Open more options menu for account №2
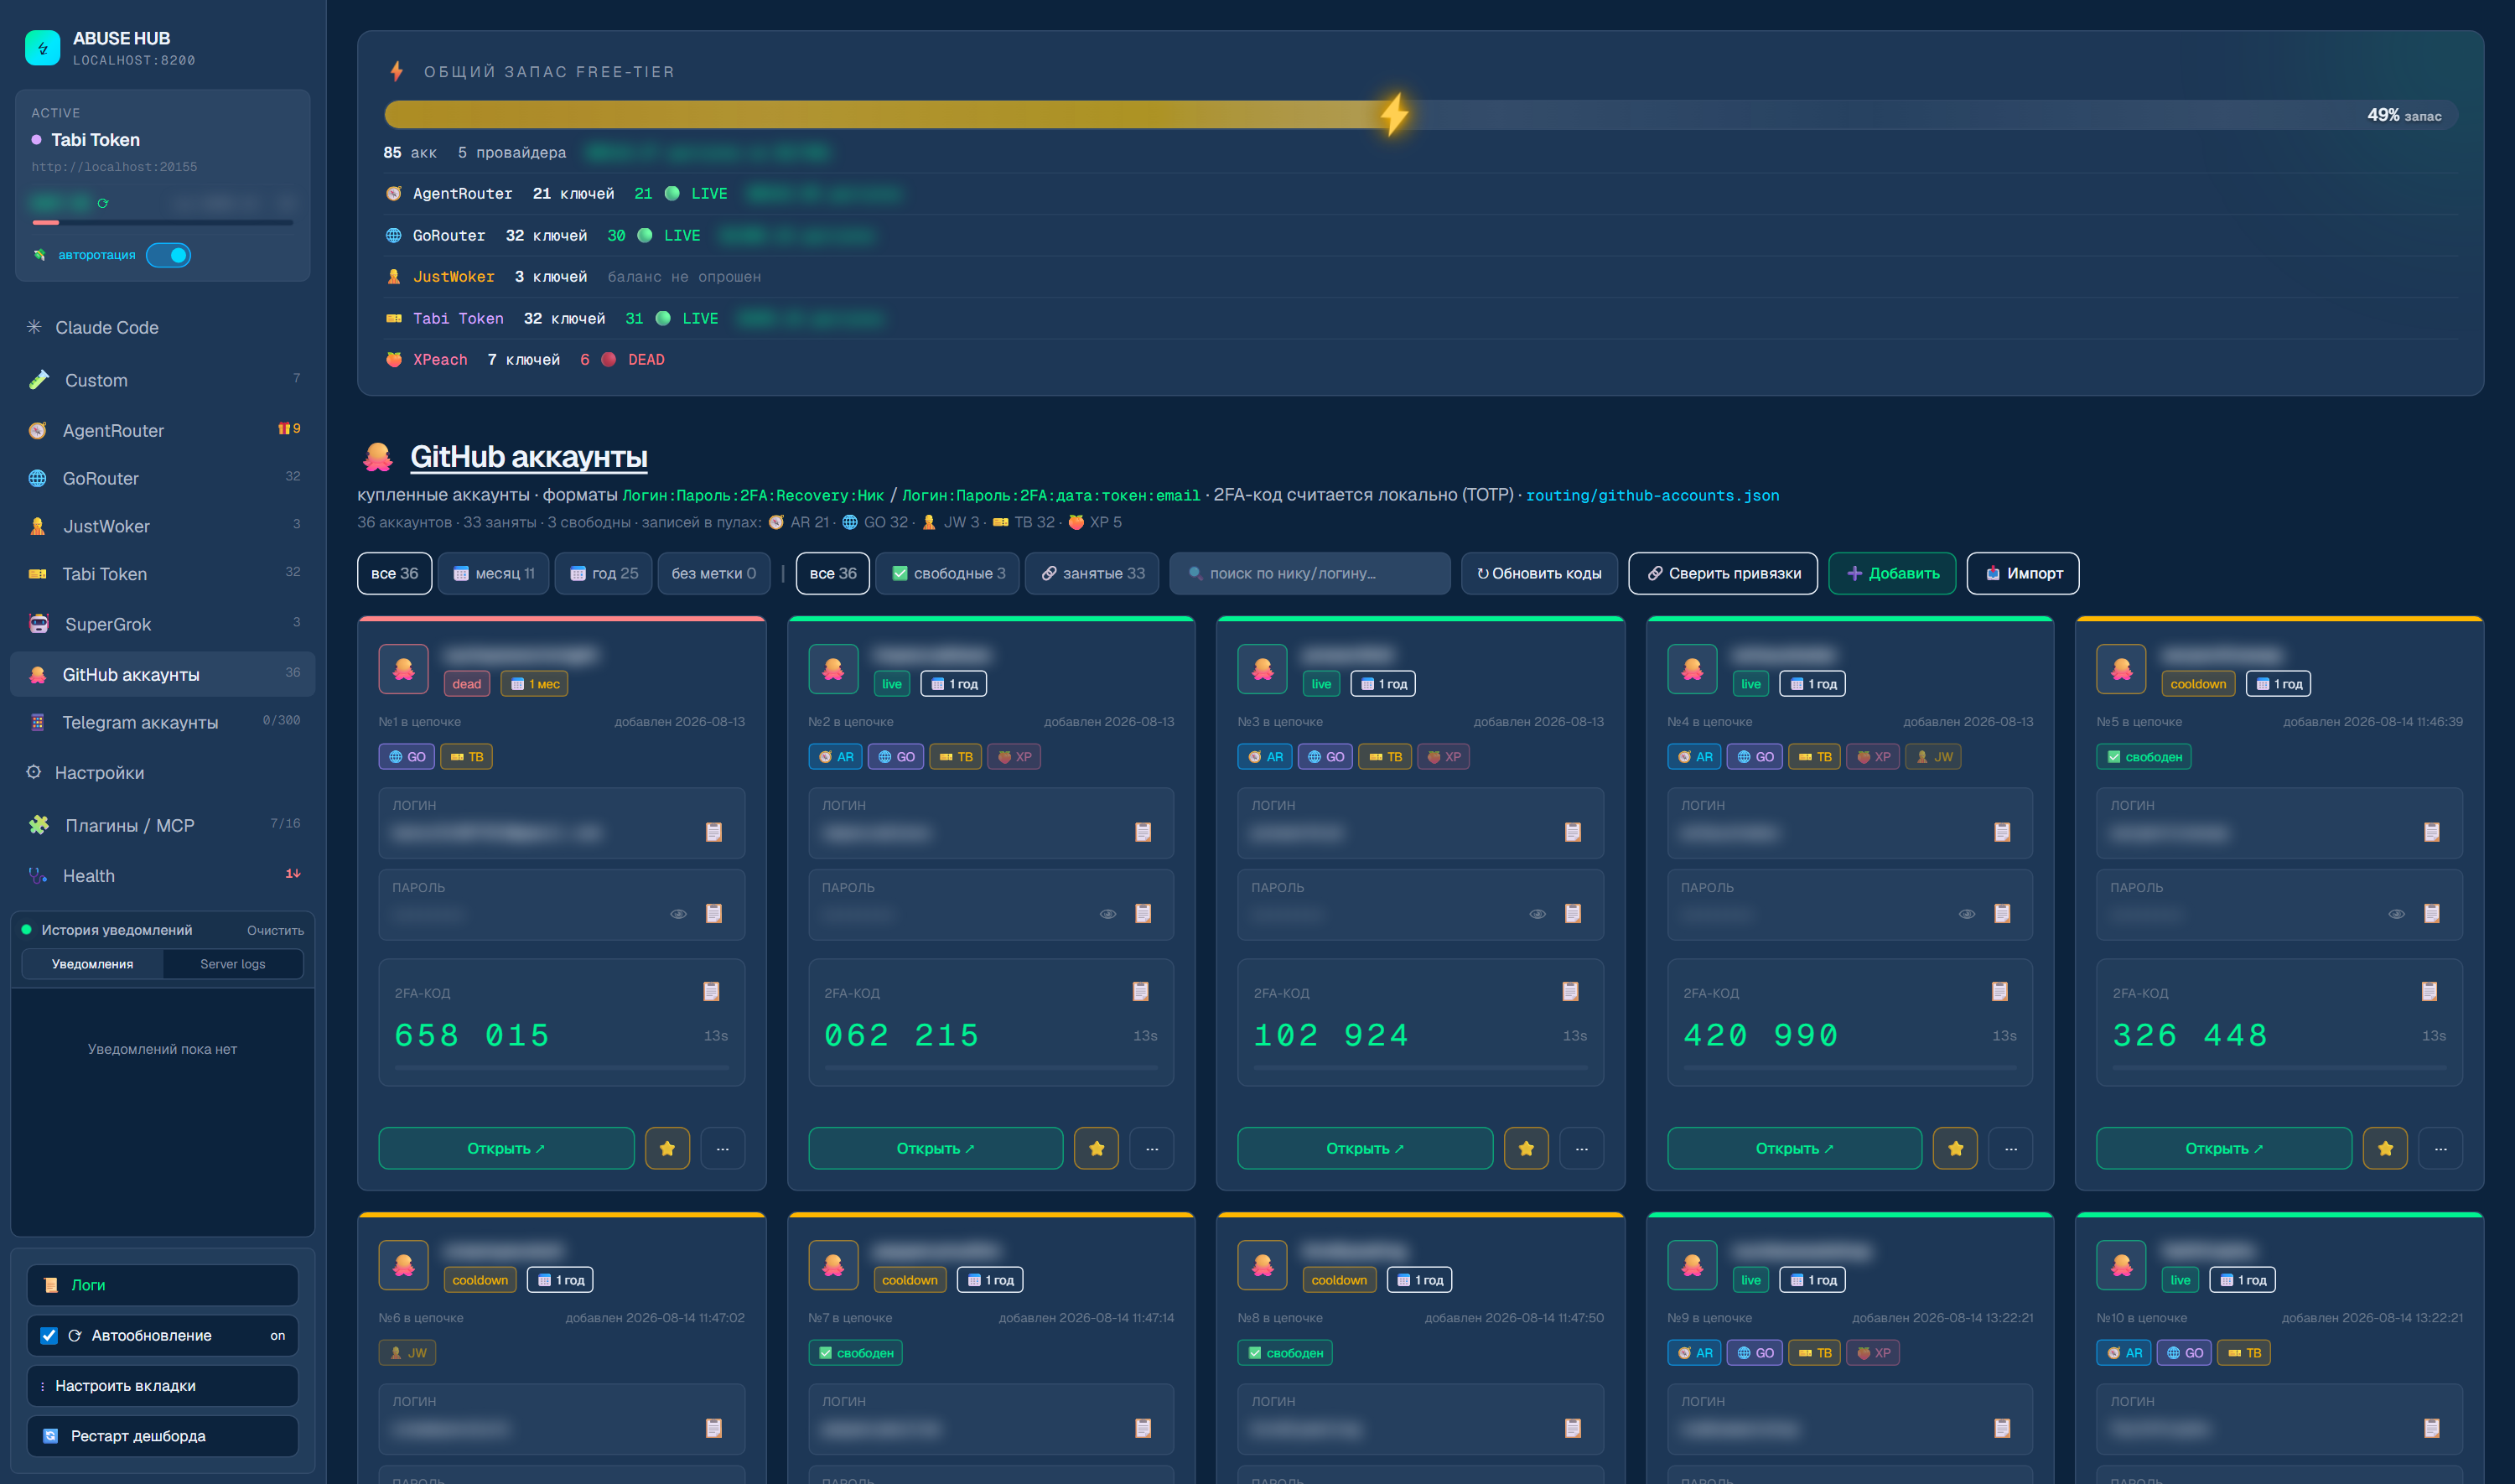The height and width of the screenshot is (1484, 2515). (x=1152, y=1148)
